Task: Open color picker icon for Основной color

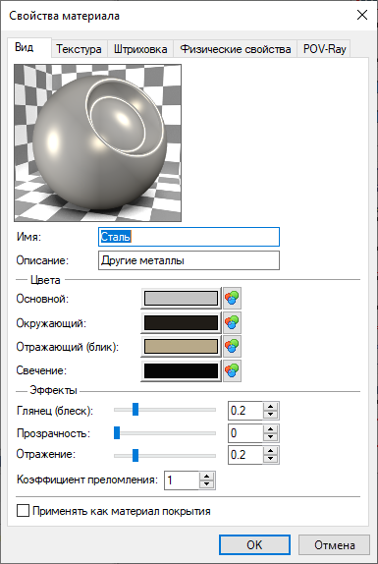Action: tap(232, 298)
